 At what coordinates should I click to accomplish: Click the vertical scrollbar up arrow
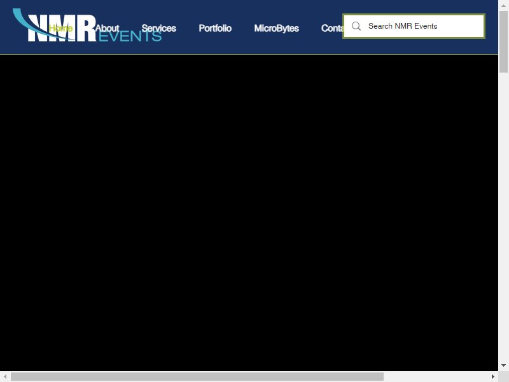503,6
